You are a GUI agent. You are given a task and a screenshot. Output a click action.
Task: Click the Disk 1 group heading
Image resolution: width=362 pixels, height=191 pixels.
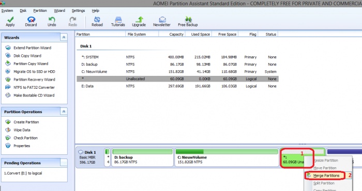point(86,46)
